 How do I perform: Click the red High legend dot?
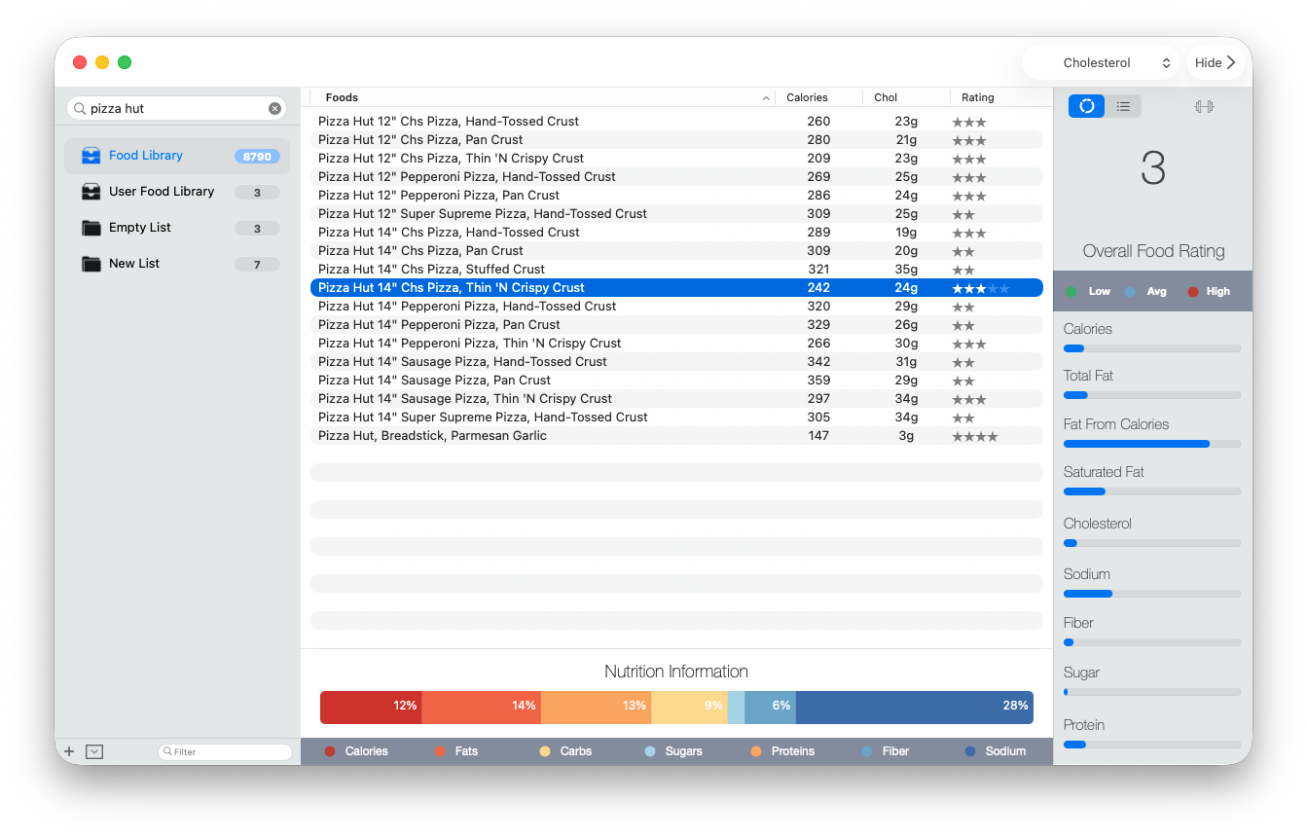coord(1192,291)
